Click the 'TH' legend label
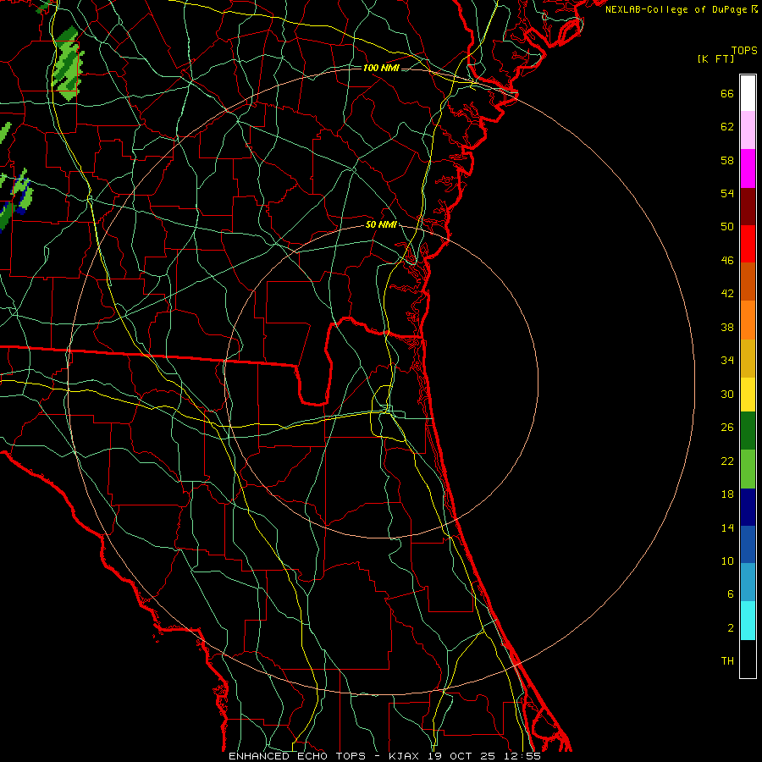The width and height of the screenshot is (762, 762). click(x=727, y=661)
